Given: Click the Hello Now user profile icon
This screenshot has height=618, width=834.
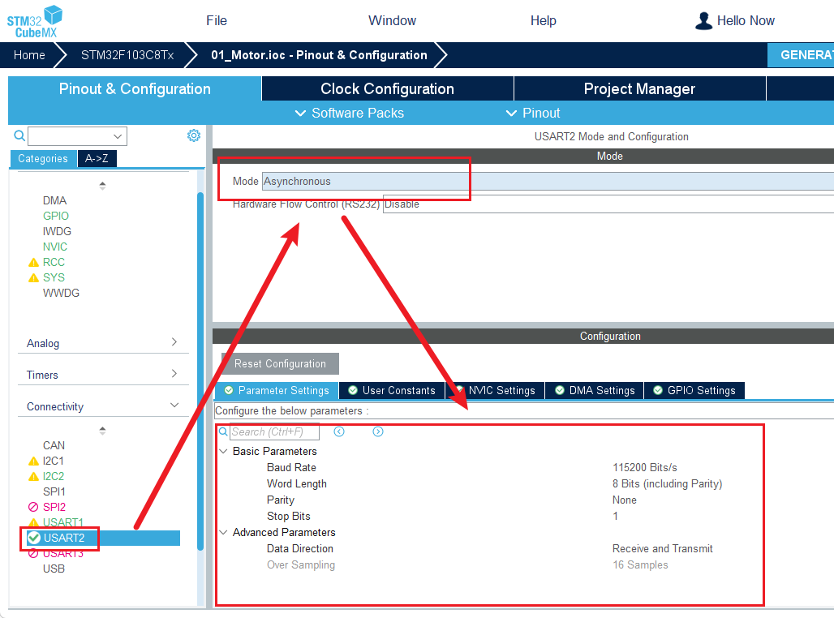Looking at the screenshot, I should click(703, 21).
